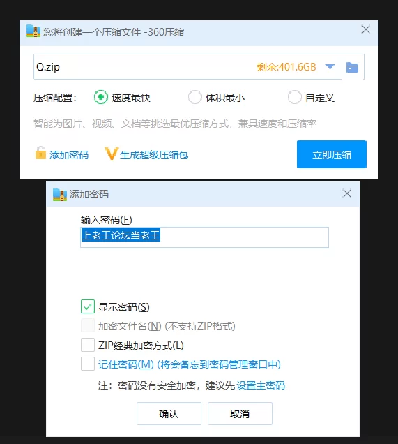Image resolution: width=398 pixels, height=444 pixels.
Task: Expand the save path dropdown arrow
Action: point(330,67)
